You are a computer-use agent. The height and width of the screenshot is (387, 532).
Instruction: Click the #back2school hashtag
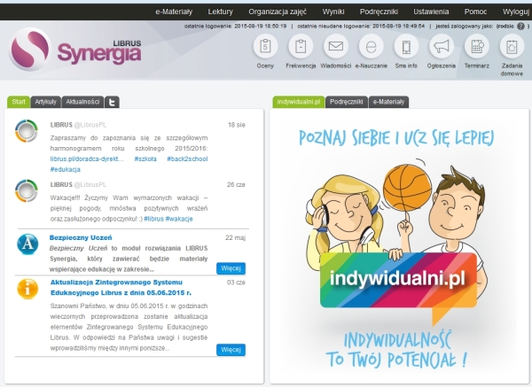point(187,159)
